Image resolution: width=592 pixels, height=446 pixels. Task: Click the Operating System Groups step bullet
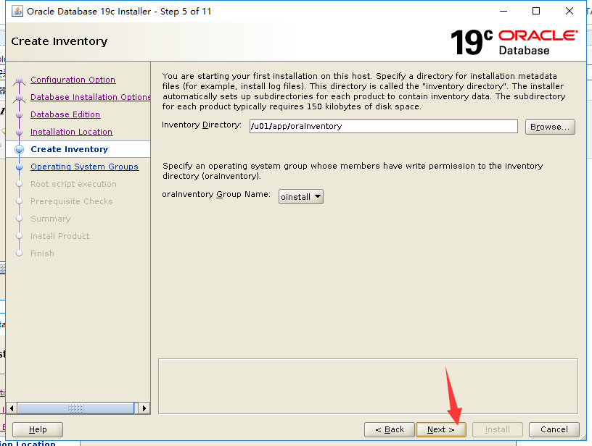pyautogui.click(x=20, y=167)
